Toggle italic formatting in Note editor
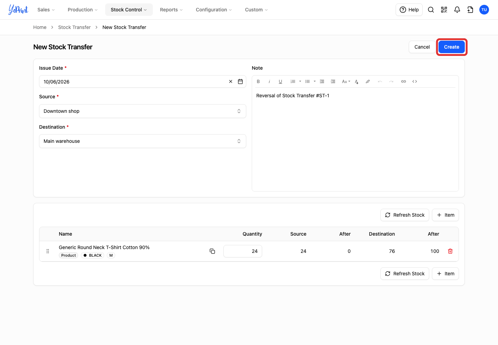 pos(269,81)
